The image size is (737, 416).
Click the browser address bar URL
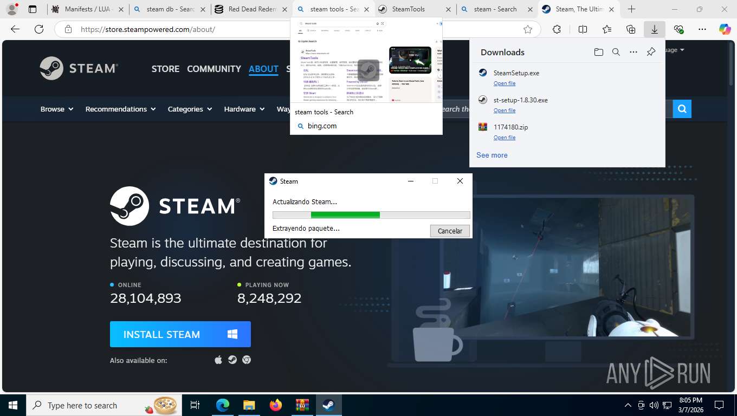pyautogui.click(x=148, y=29)
